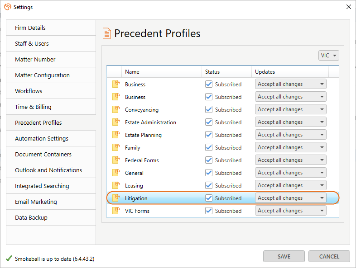
Task: Open Updates dropdown for Estate Administration
Action: point(291,122)
